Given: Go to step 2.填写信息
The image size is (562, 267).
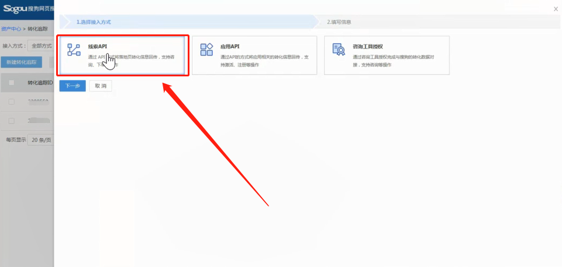Looking at the screenshot, I should click(x=339, y=22).
